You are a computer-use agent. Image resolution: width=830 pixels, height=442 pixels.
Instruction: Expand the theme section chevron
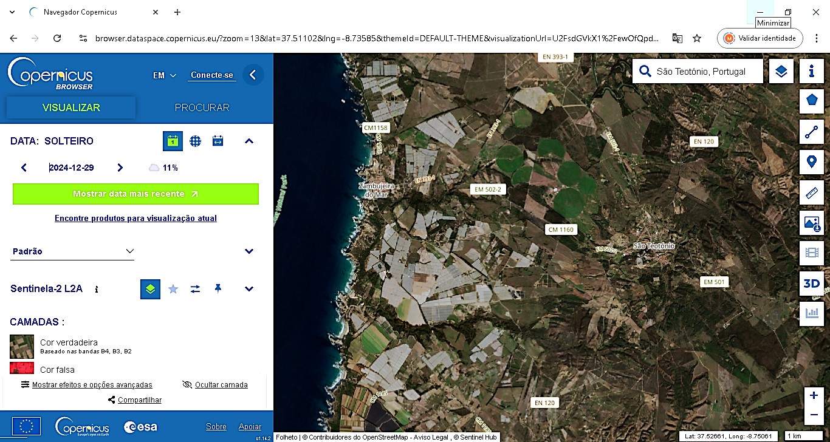point(249,251)
